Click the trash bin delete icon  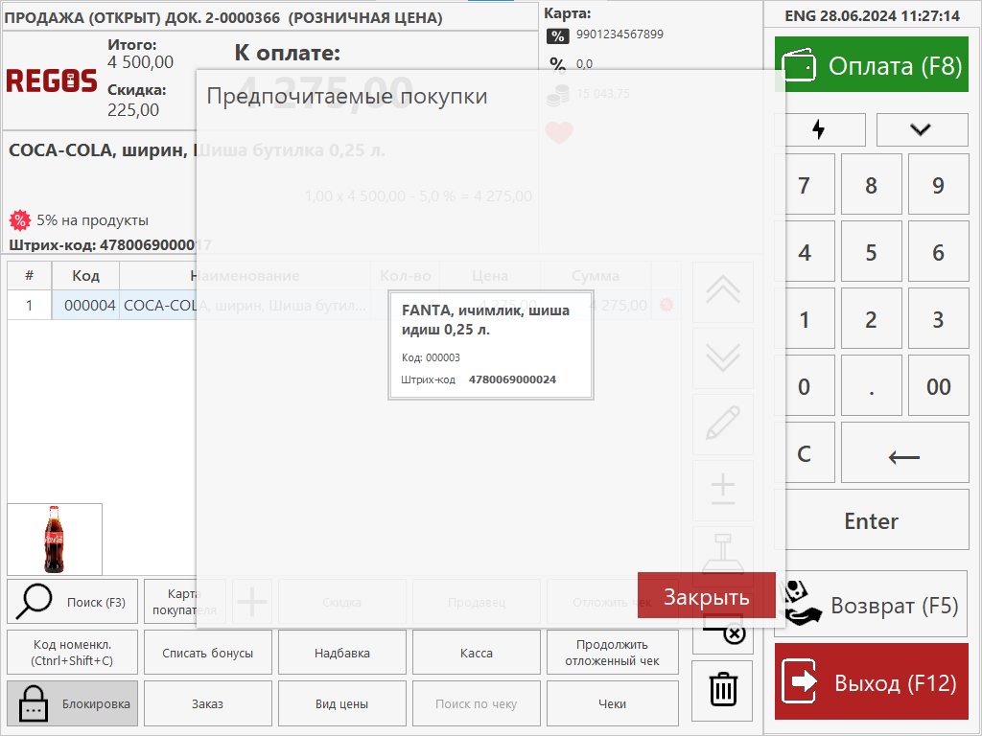[x=722, y=690]
